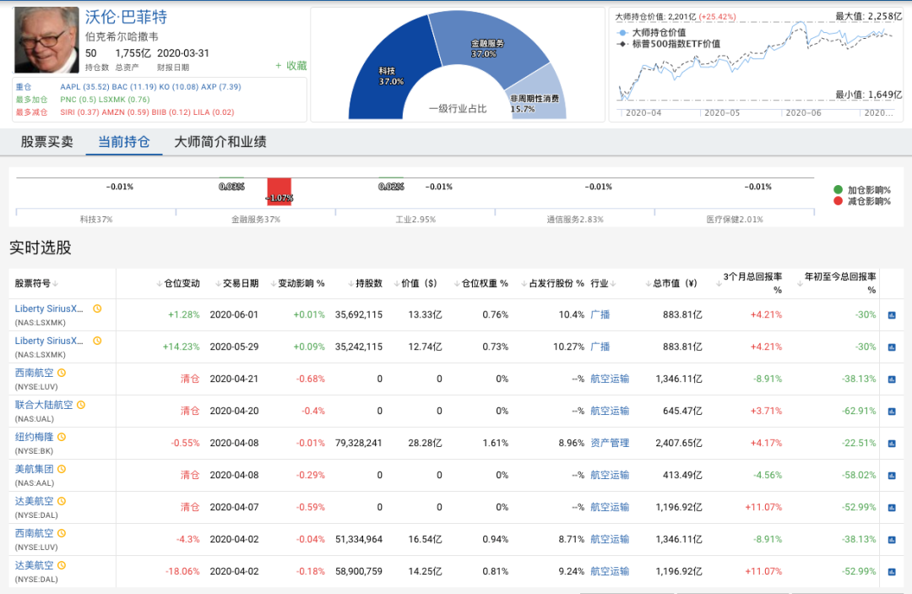Switch to 股票买卖 tab
The image size is (912, 594).
[47, 142]
